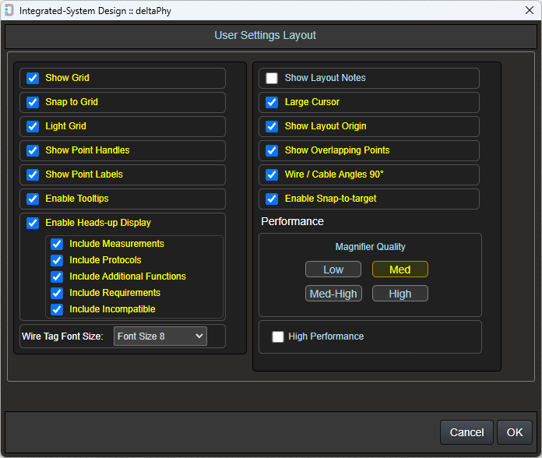The height and width of the screenshot is (458, 542).
Task: Uncheck Include Measurements
Action: (x=57, y=244)
